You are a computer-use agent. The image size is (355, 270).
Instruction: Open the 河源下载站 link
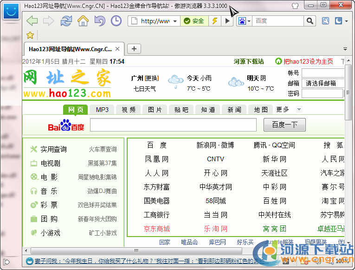[249, 61]
